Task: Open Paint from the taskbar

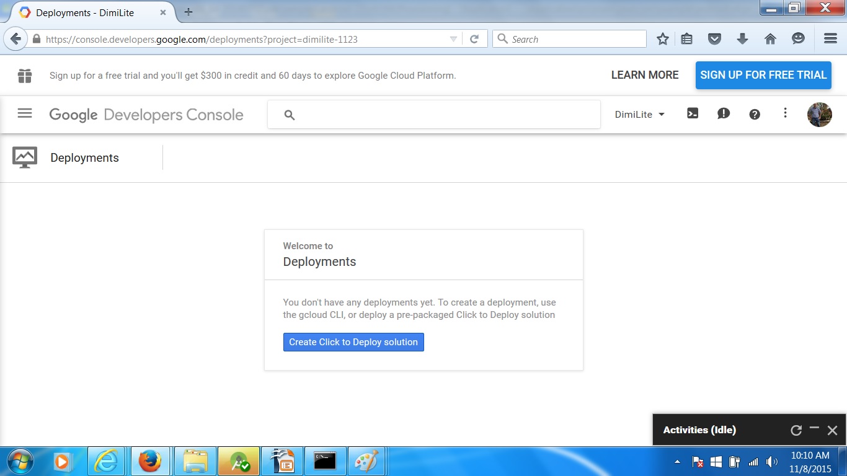Action: click(366, 462)
